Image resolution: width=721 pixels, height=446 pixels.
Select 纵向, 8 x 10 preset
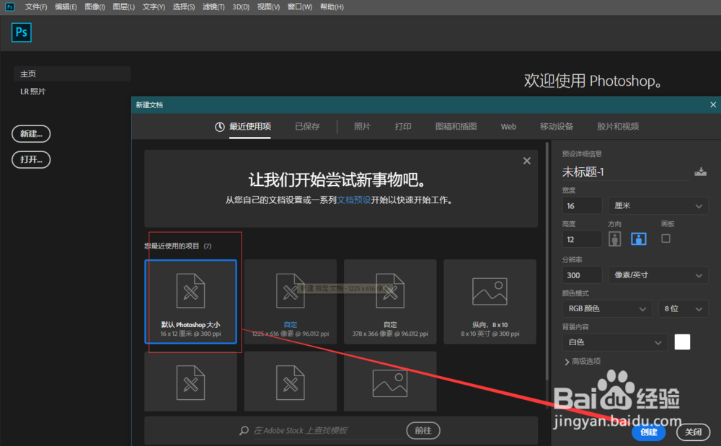(490, 302)
